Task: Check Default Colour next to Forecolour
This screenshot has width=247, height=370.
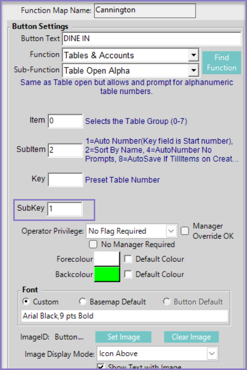Action: 128,259
